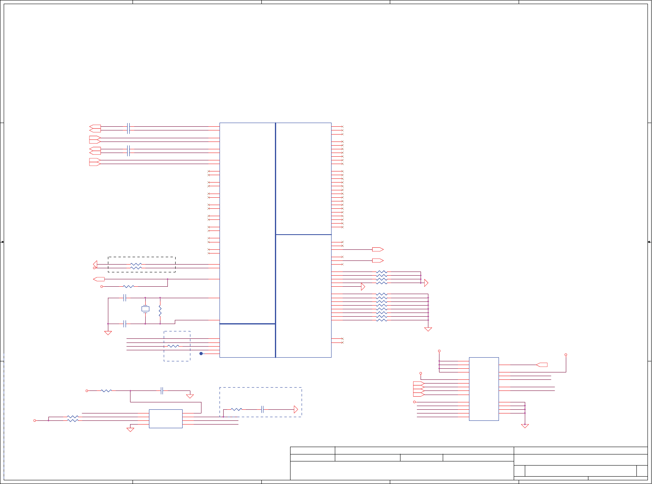Select the single resistor starting the bottom-left RC chain

click(106, 391)
